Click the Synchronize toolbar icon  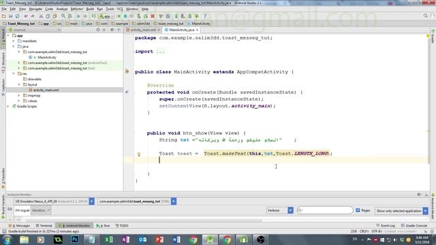pos(17,16)
